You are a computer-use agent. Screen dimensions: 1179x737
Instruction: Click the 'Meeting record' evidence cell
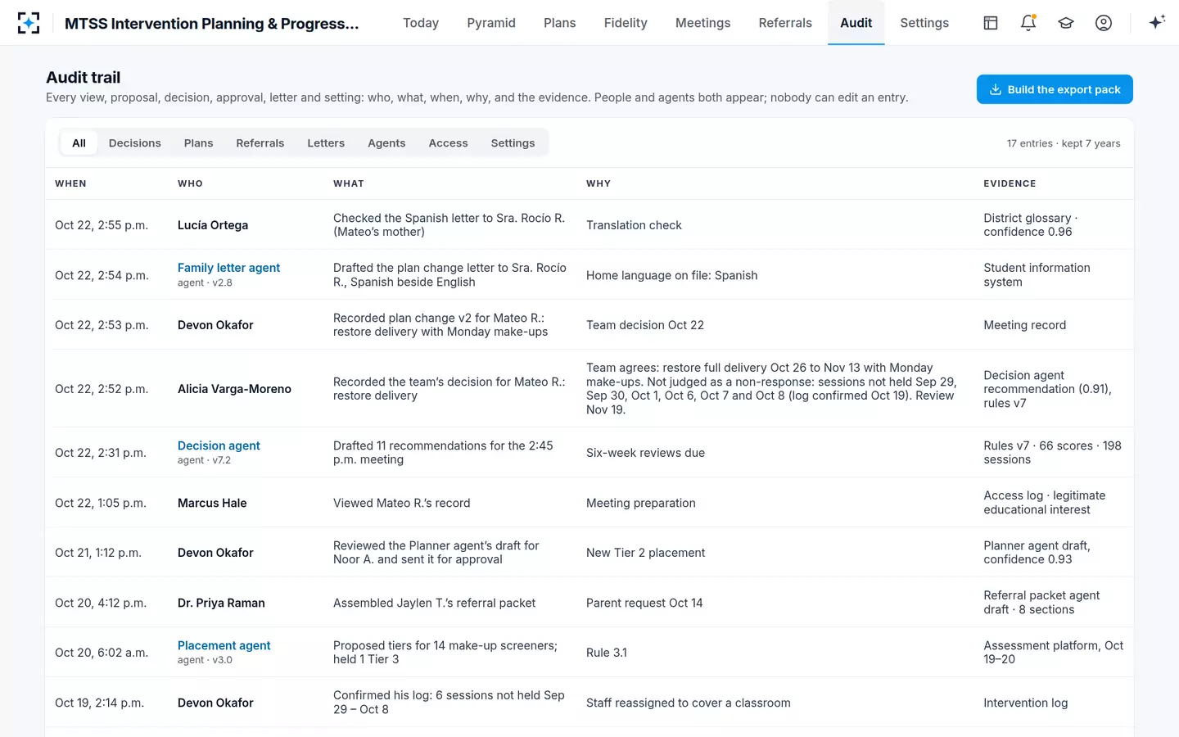click(1024, 325)
